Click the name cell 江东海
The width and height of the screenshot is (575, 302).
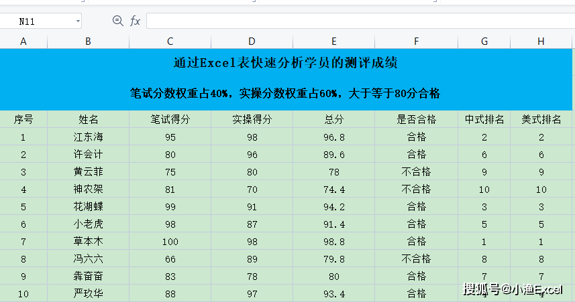[x=88, y=137]
